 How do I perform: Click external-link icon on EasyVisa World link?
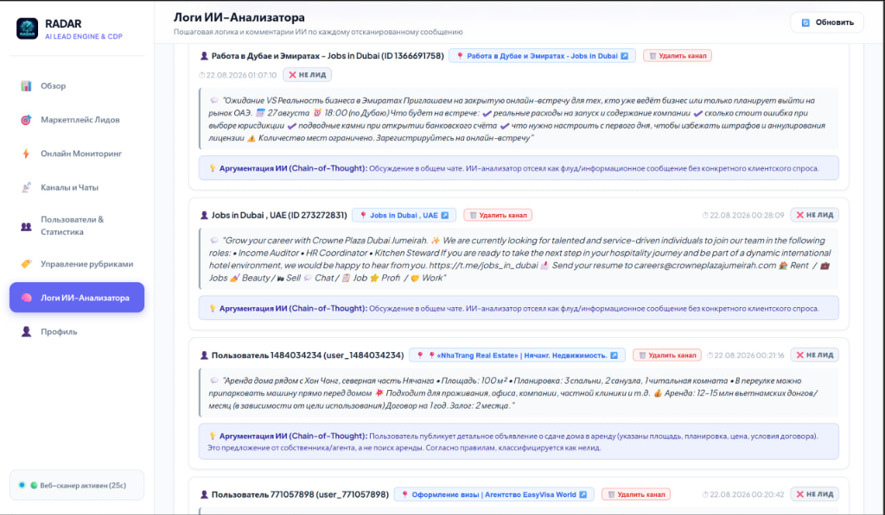pos(583,494)
